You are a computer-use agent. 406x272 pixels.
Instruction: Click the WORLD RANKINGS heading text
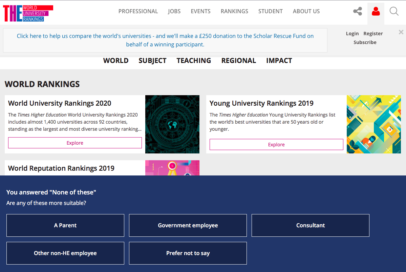pyautogui.click(x=42, y=84)
